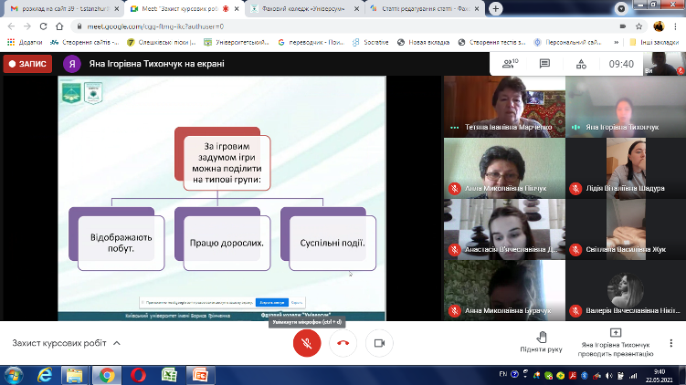Switch to the Фаховий коледж «Універсум» tab
Screen dimensions: 686x385
point(304,9)
